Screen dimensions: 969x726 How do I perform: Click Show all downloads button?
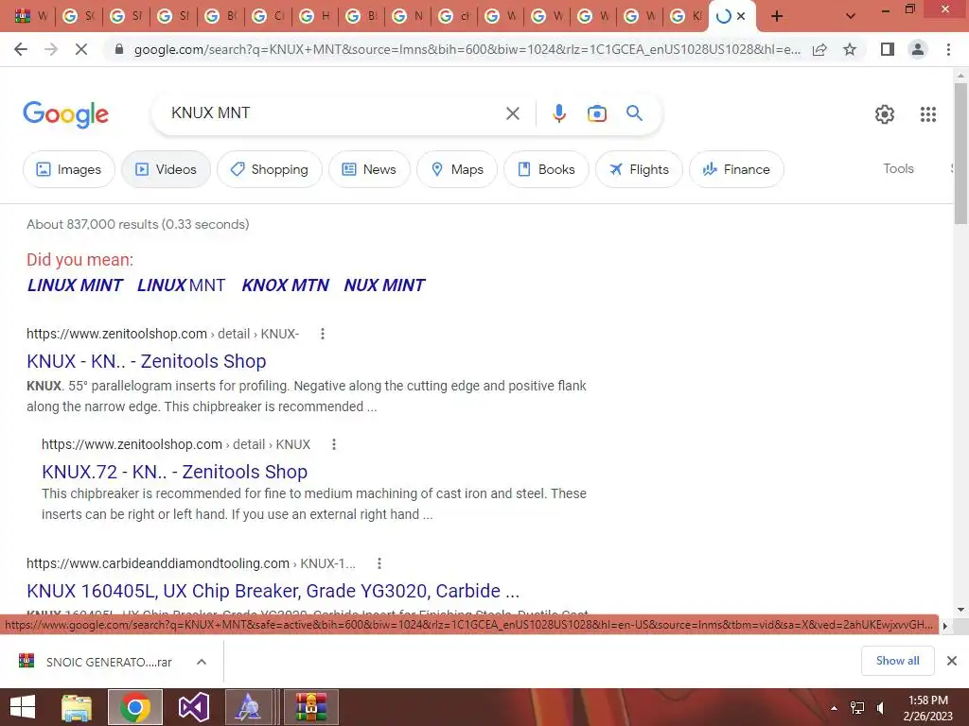[897, 661]
